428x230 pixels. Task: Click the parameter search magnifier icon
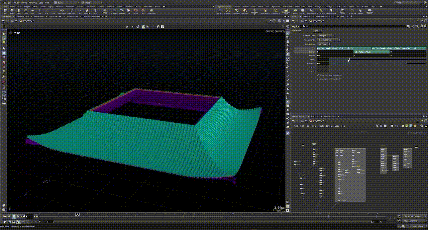417,26
